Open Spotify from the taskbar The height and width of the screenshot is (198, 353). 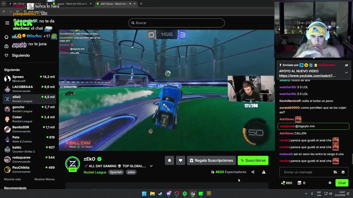[x=185, y=194]
